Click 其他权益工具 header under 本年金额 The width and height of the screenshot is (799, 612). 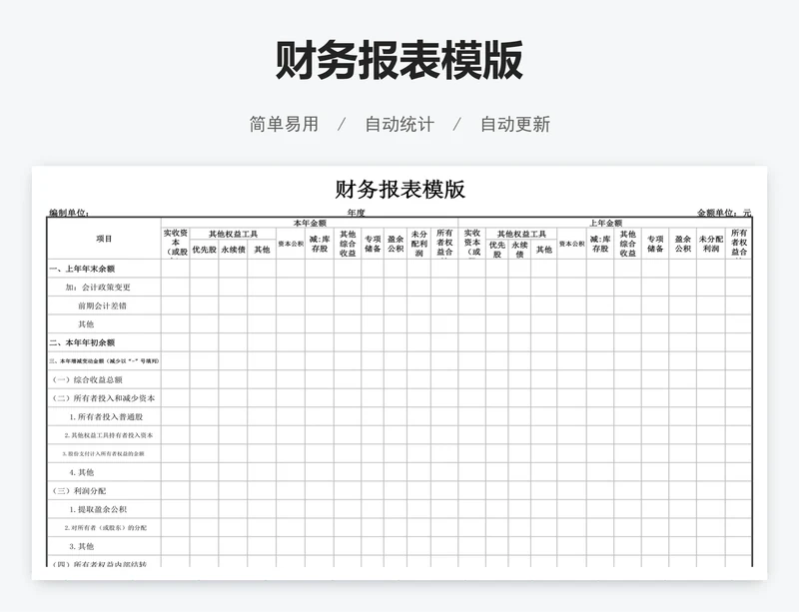[x=233, y=234]
